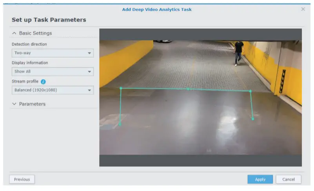Open the Display information Show All dropdown
This screenshot has height=191, width=314.
[x=53, y=71]
